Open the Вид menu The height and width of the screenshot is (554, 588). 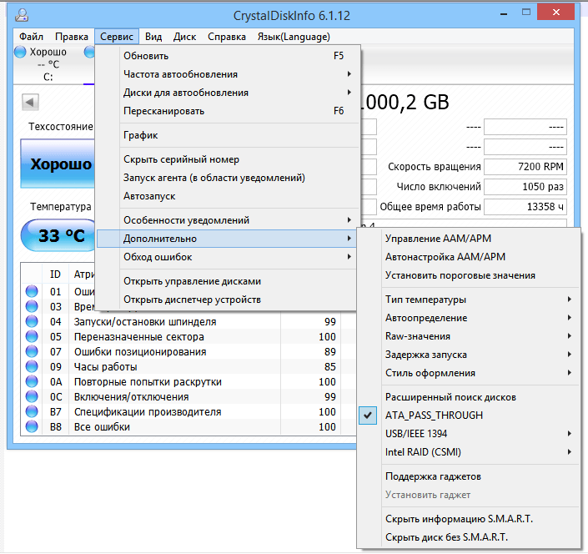(153, 37)
